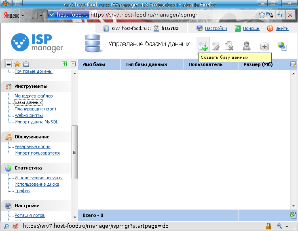Click the sidebar vertical scrollbar handle
This screenshot has height=231, width=298.
pos(74,153)
